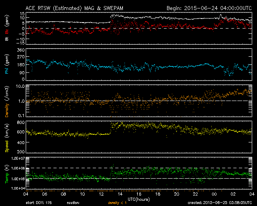Click the orange 'Density (/cm3)' axis label

point(7,101)
